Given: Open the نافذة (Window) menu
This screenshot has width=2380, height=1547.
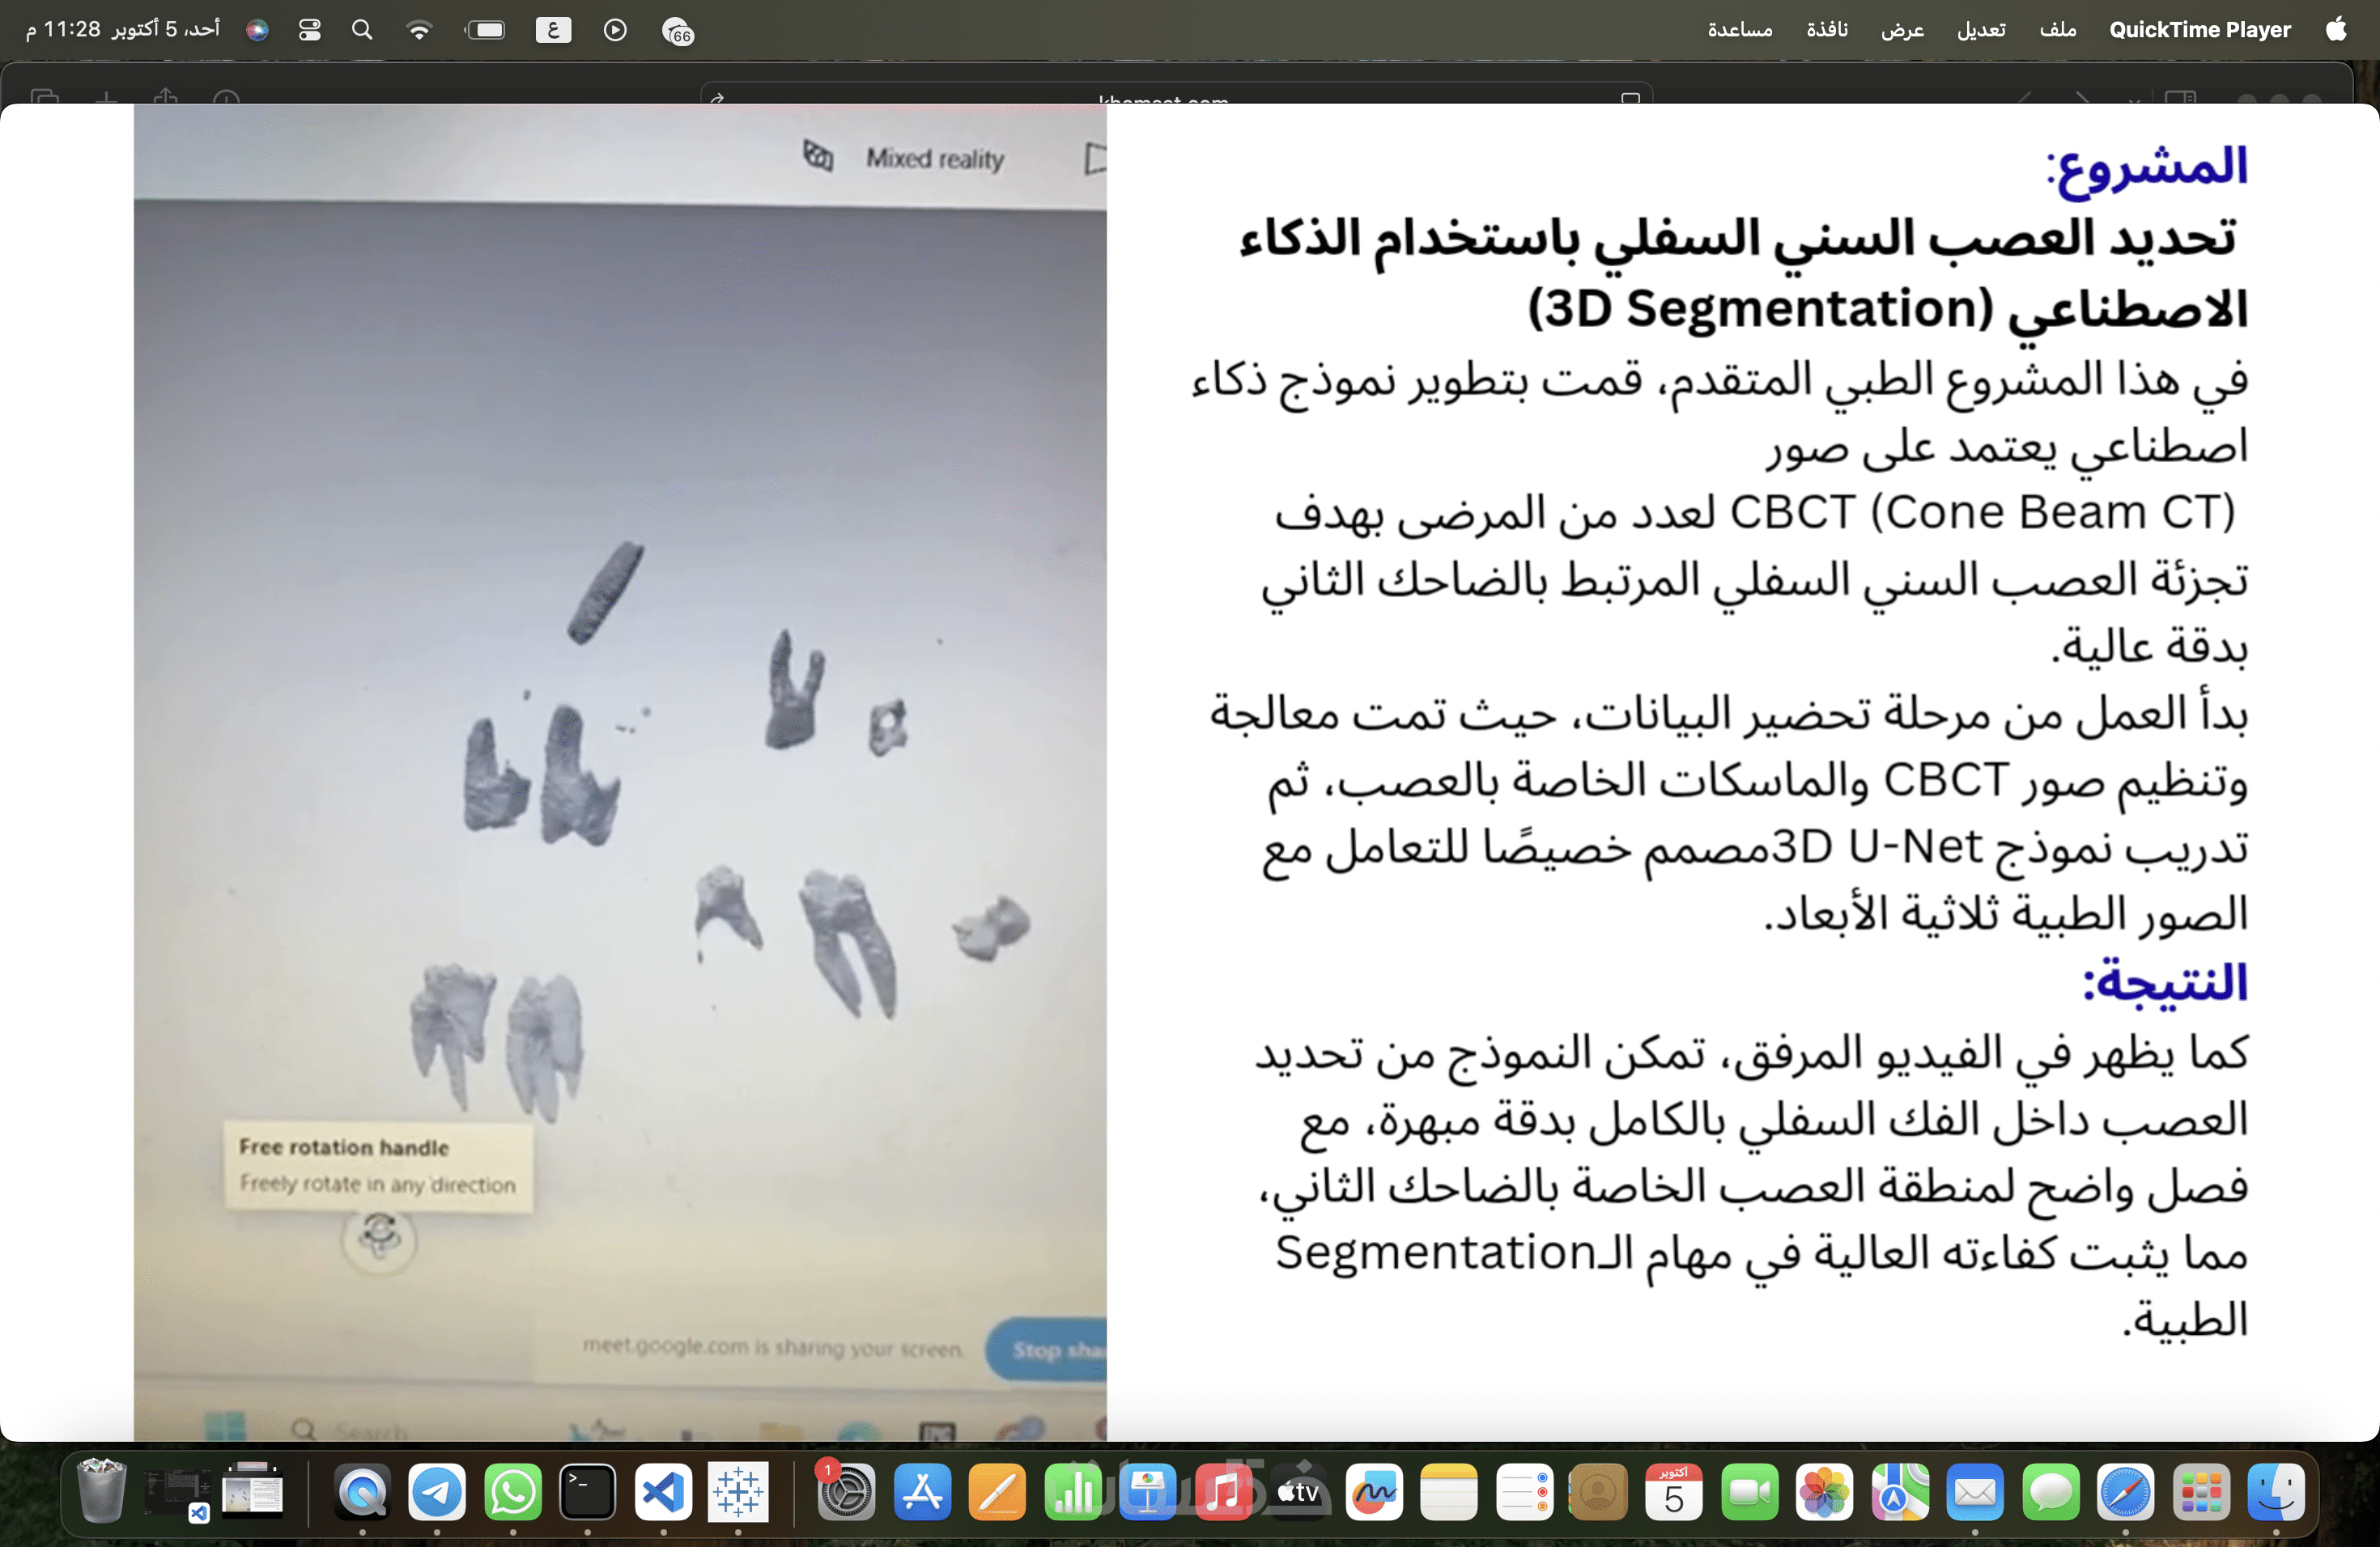Looking at the screenshot, I should (x=1826, y=30).
